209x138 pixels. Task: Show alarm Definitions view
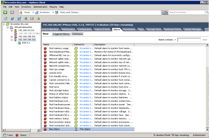pyautogui.click(x=77, y=34)
